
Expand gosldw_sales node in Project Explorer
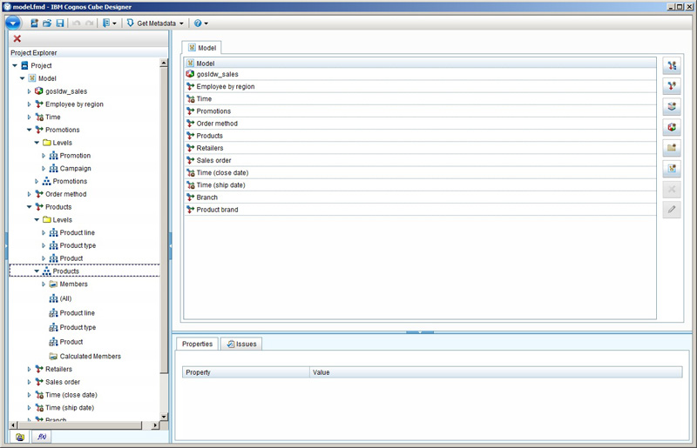30,91
